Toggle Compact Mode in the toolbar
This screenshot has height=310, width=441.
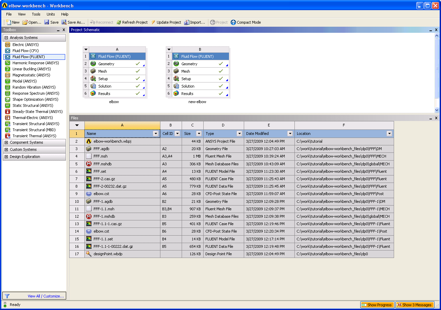pos(246,22)
